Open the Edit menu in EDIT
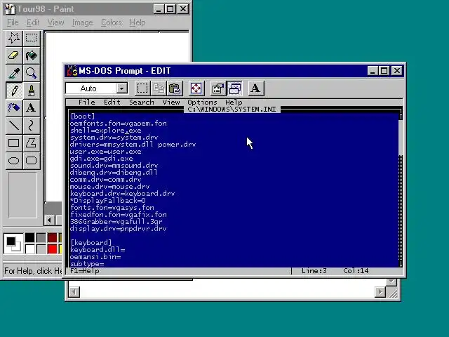449x337 pixels. pyautogui.click(x=112, y=103)
